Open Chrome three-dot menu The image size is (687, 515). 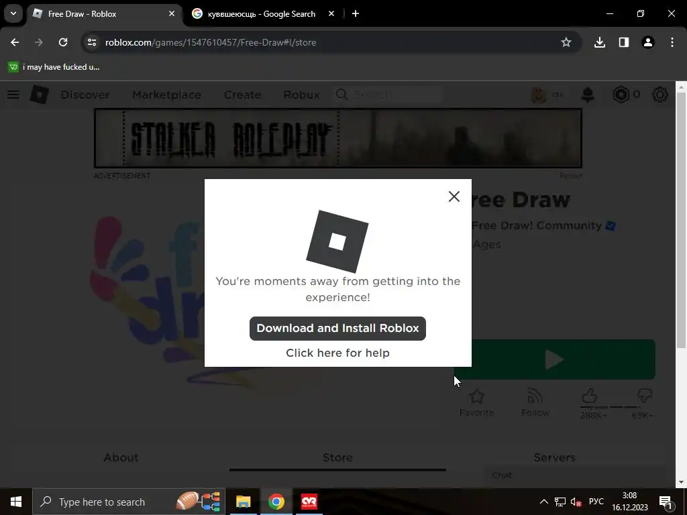click(x=672, y=42)
